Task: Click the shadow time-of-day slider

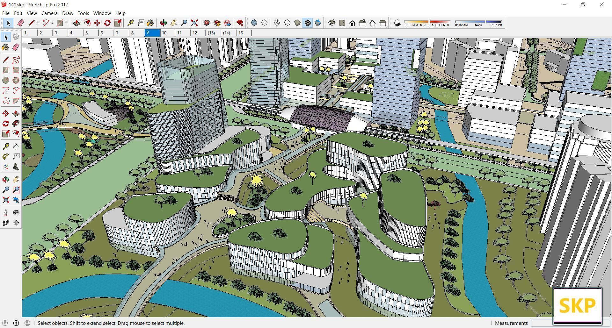Action: (478, 23)
